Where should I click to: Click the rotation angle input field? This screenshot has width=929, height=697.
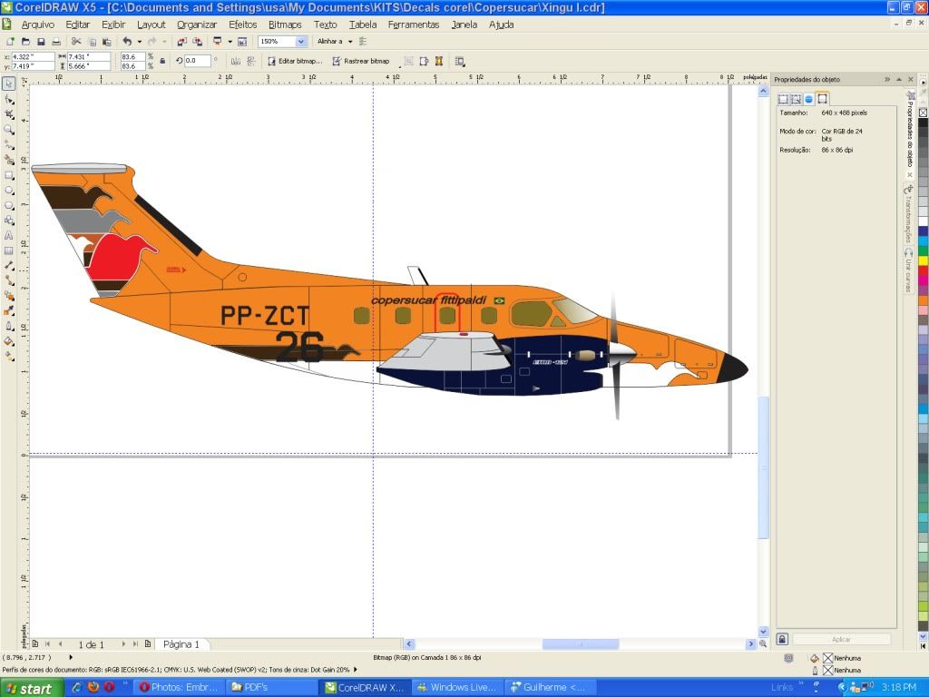pyautogui.click(x=197, y=61)
